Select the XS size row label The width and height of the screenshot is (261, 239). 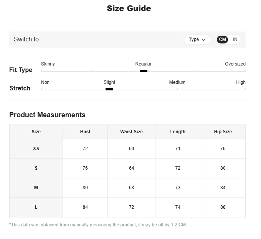pos(36,149)
